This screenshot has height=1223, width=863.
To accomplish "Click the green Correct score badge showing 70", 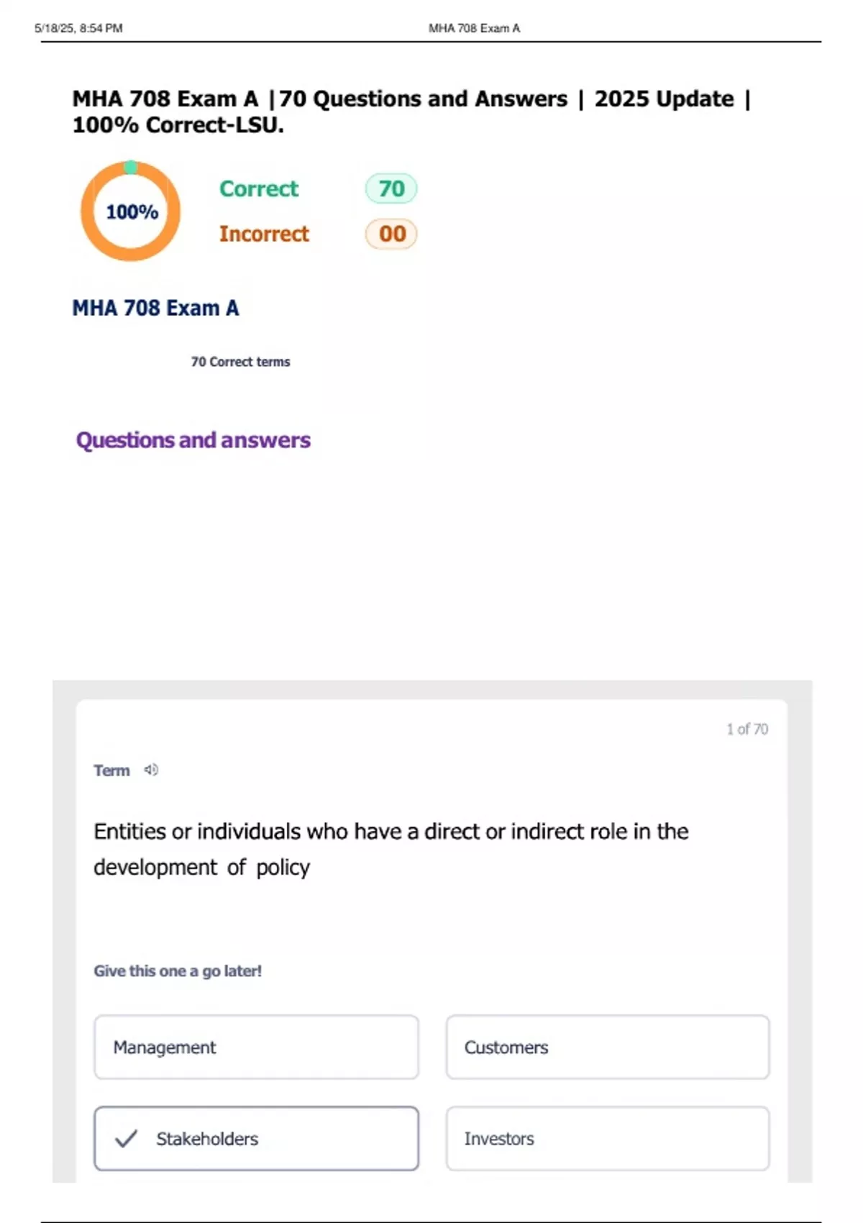I will 389,188.
